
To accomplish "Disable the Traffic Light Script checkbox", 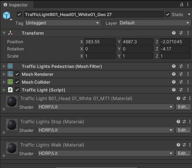I will coord(17,90).
